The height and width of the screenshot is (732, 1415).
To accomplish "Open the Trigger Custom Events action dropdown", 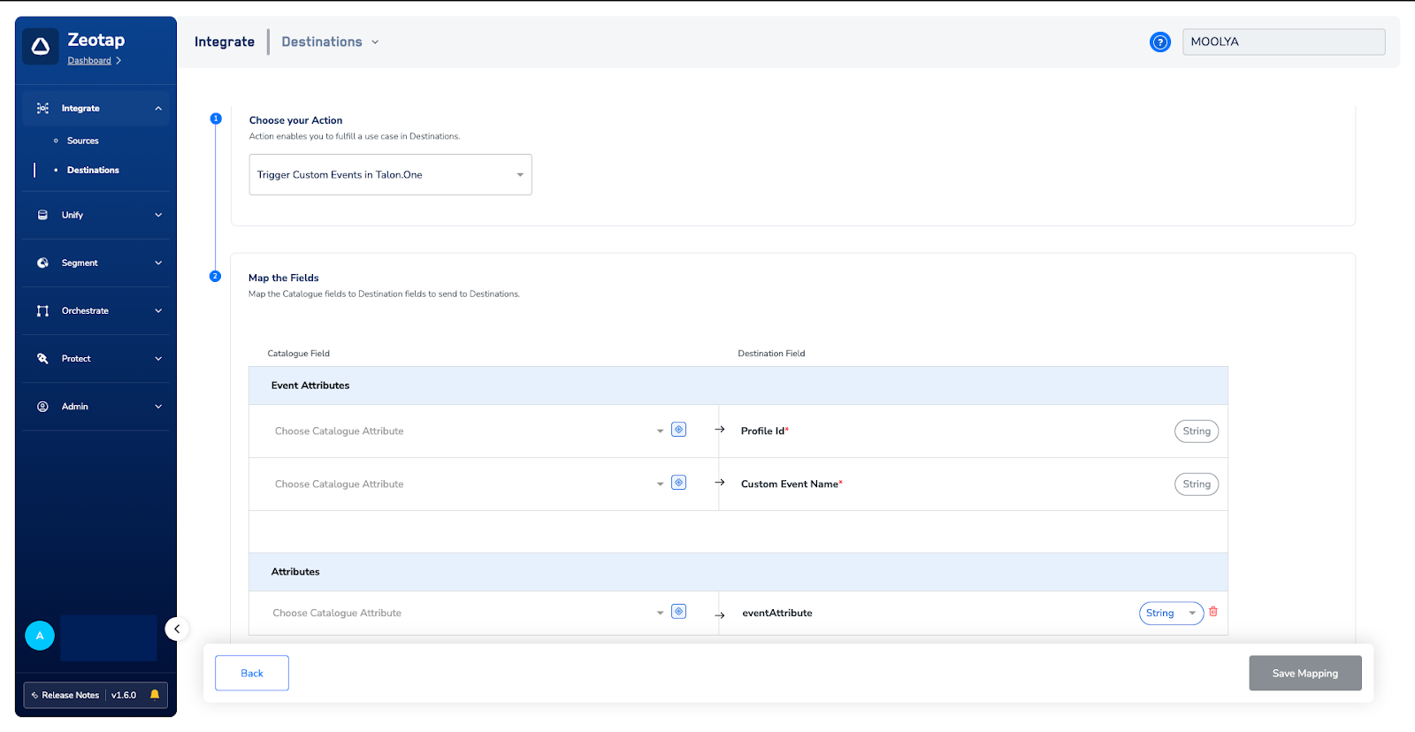I will 391,175.
